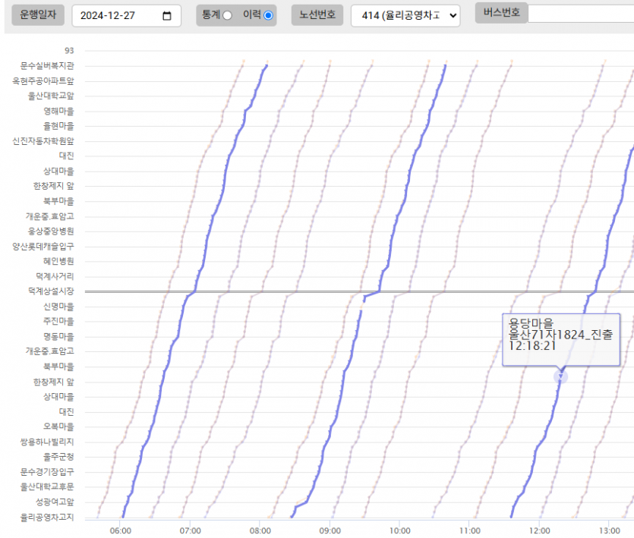The height and width of the screenshot is (538, 634).
Task: Click the 용당마을 tooltip box
Action: point(560,339)
